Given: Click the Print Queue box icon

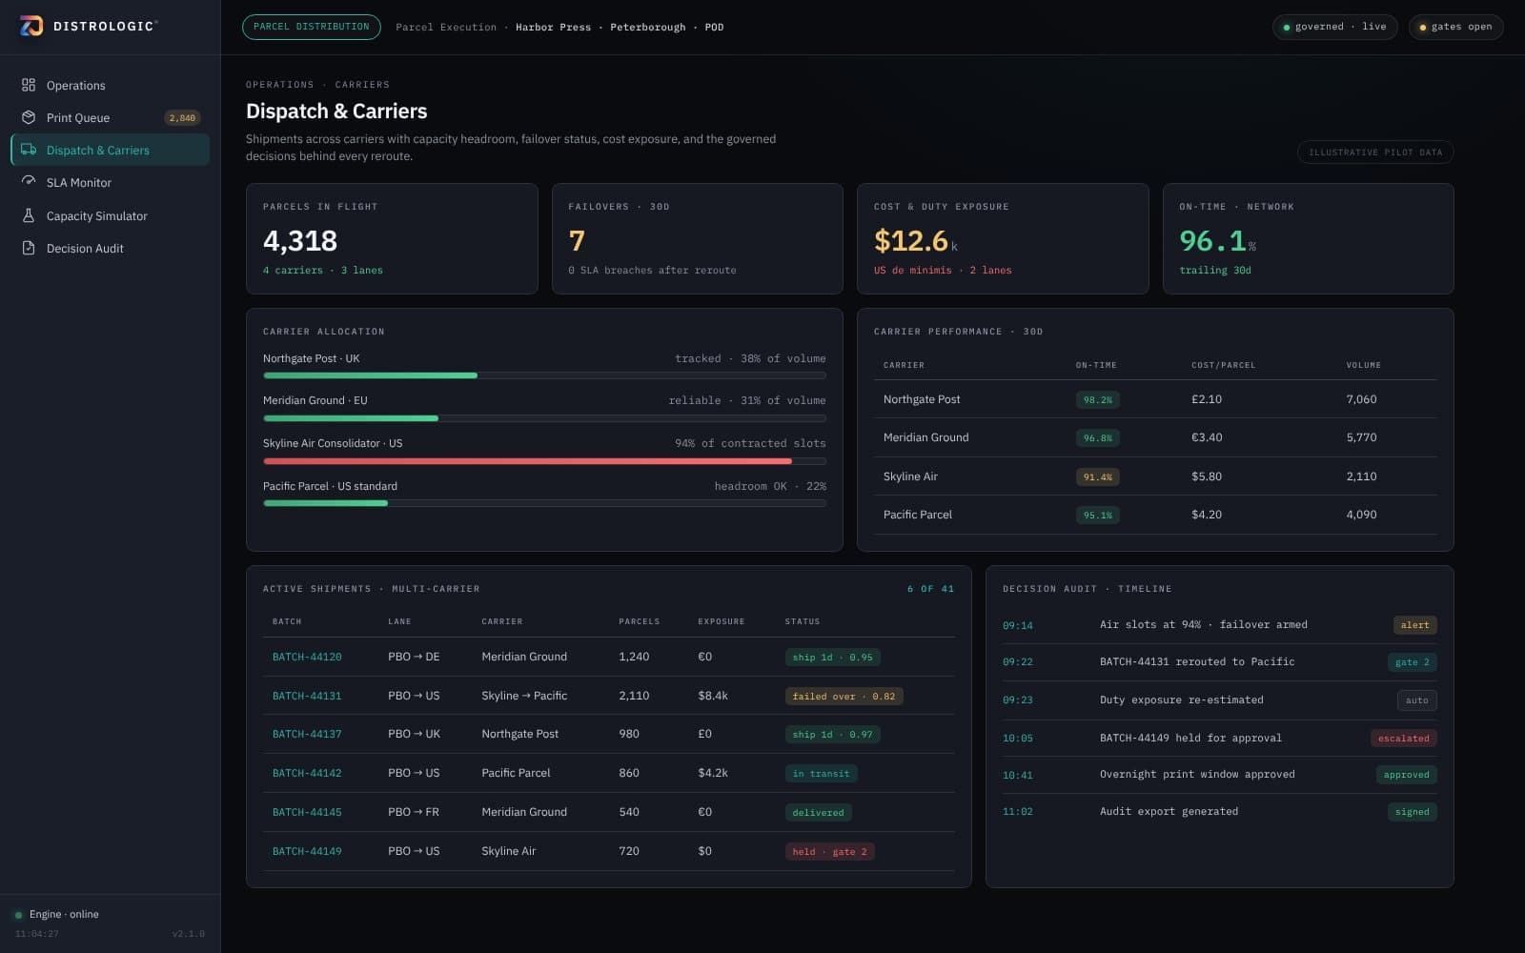Looking at the screenshot, I should [29, 117].
